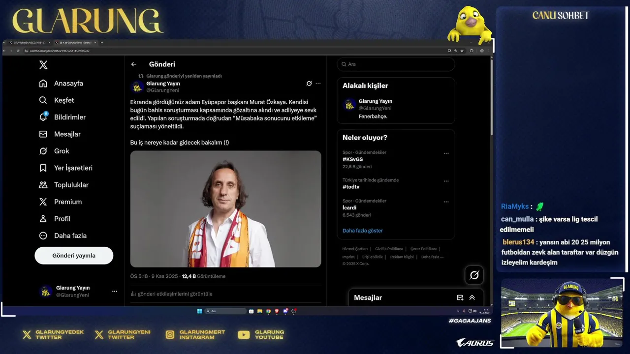Reload the page in the browser toolbar
The image size is (630, 354).
point(18,51)
